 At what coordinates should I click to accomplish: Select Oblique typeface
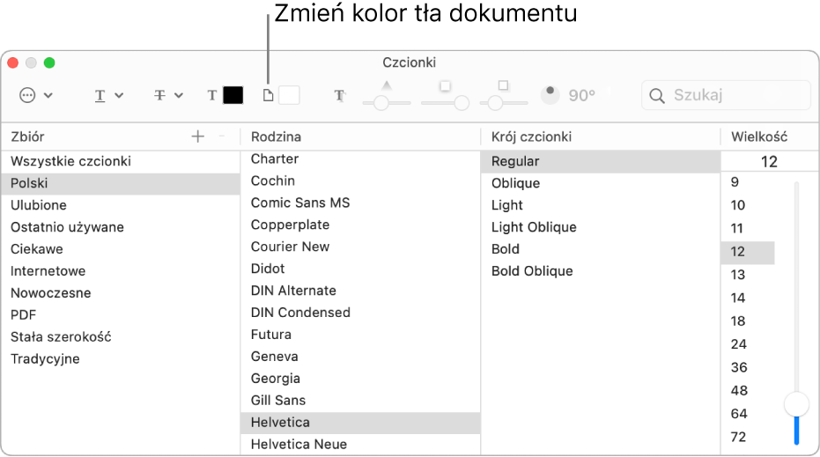(x=601, y=183)
